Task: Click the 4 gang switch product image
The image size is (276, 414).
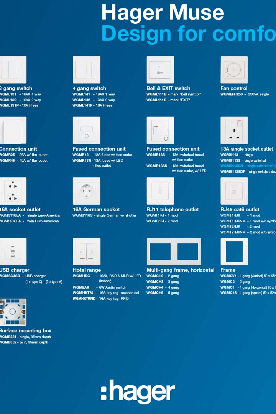Action: coord(86,70)
